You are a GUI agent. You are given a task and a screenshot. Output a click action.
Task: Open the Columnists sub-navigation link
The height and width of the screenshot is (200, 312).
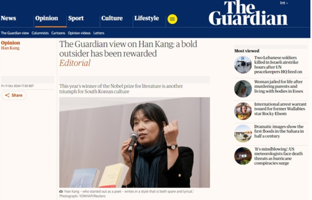click(40, 33)
